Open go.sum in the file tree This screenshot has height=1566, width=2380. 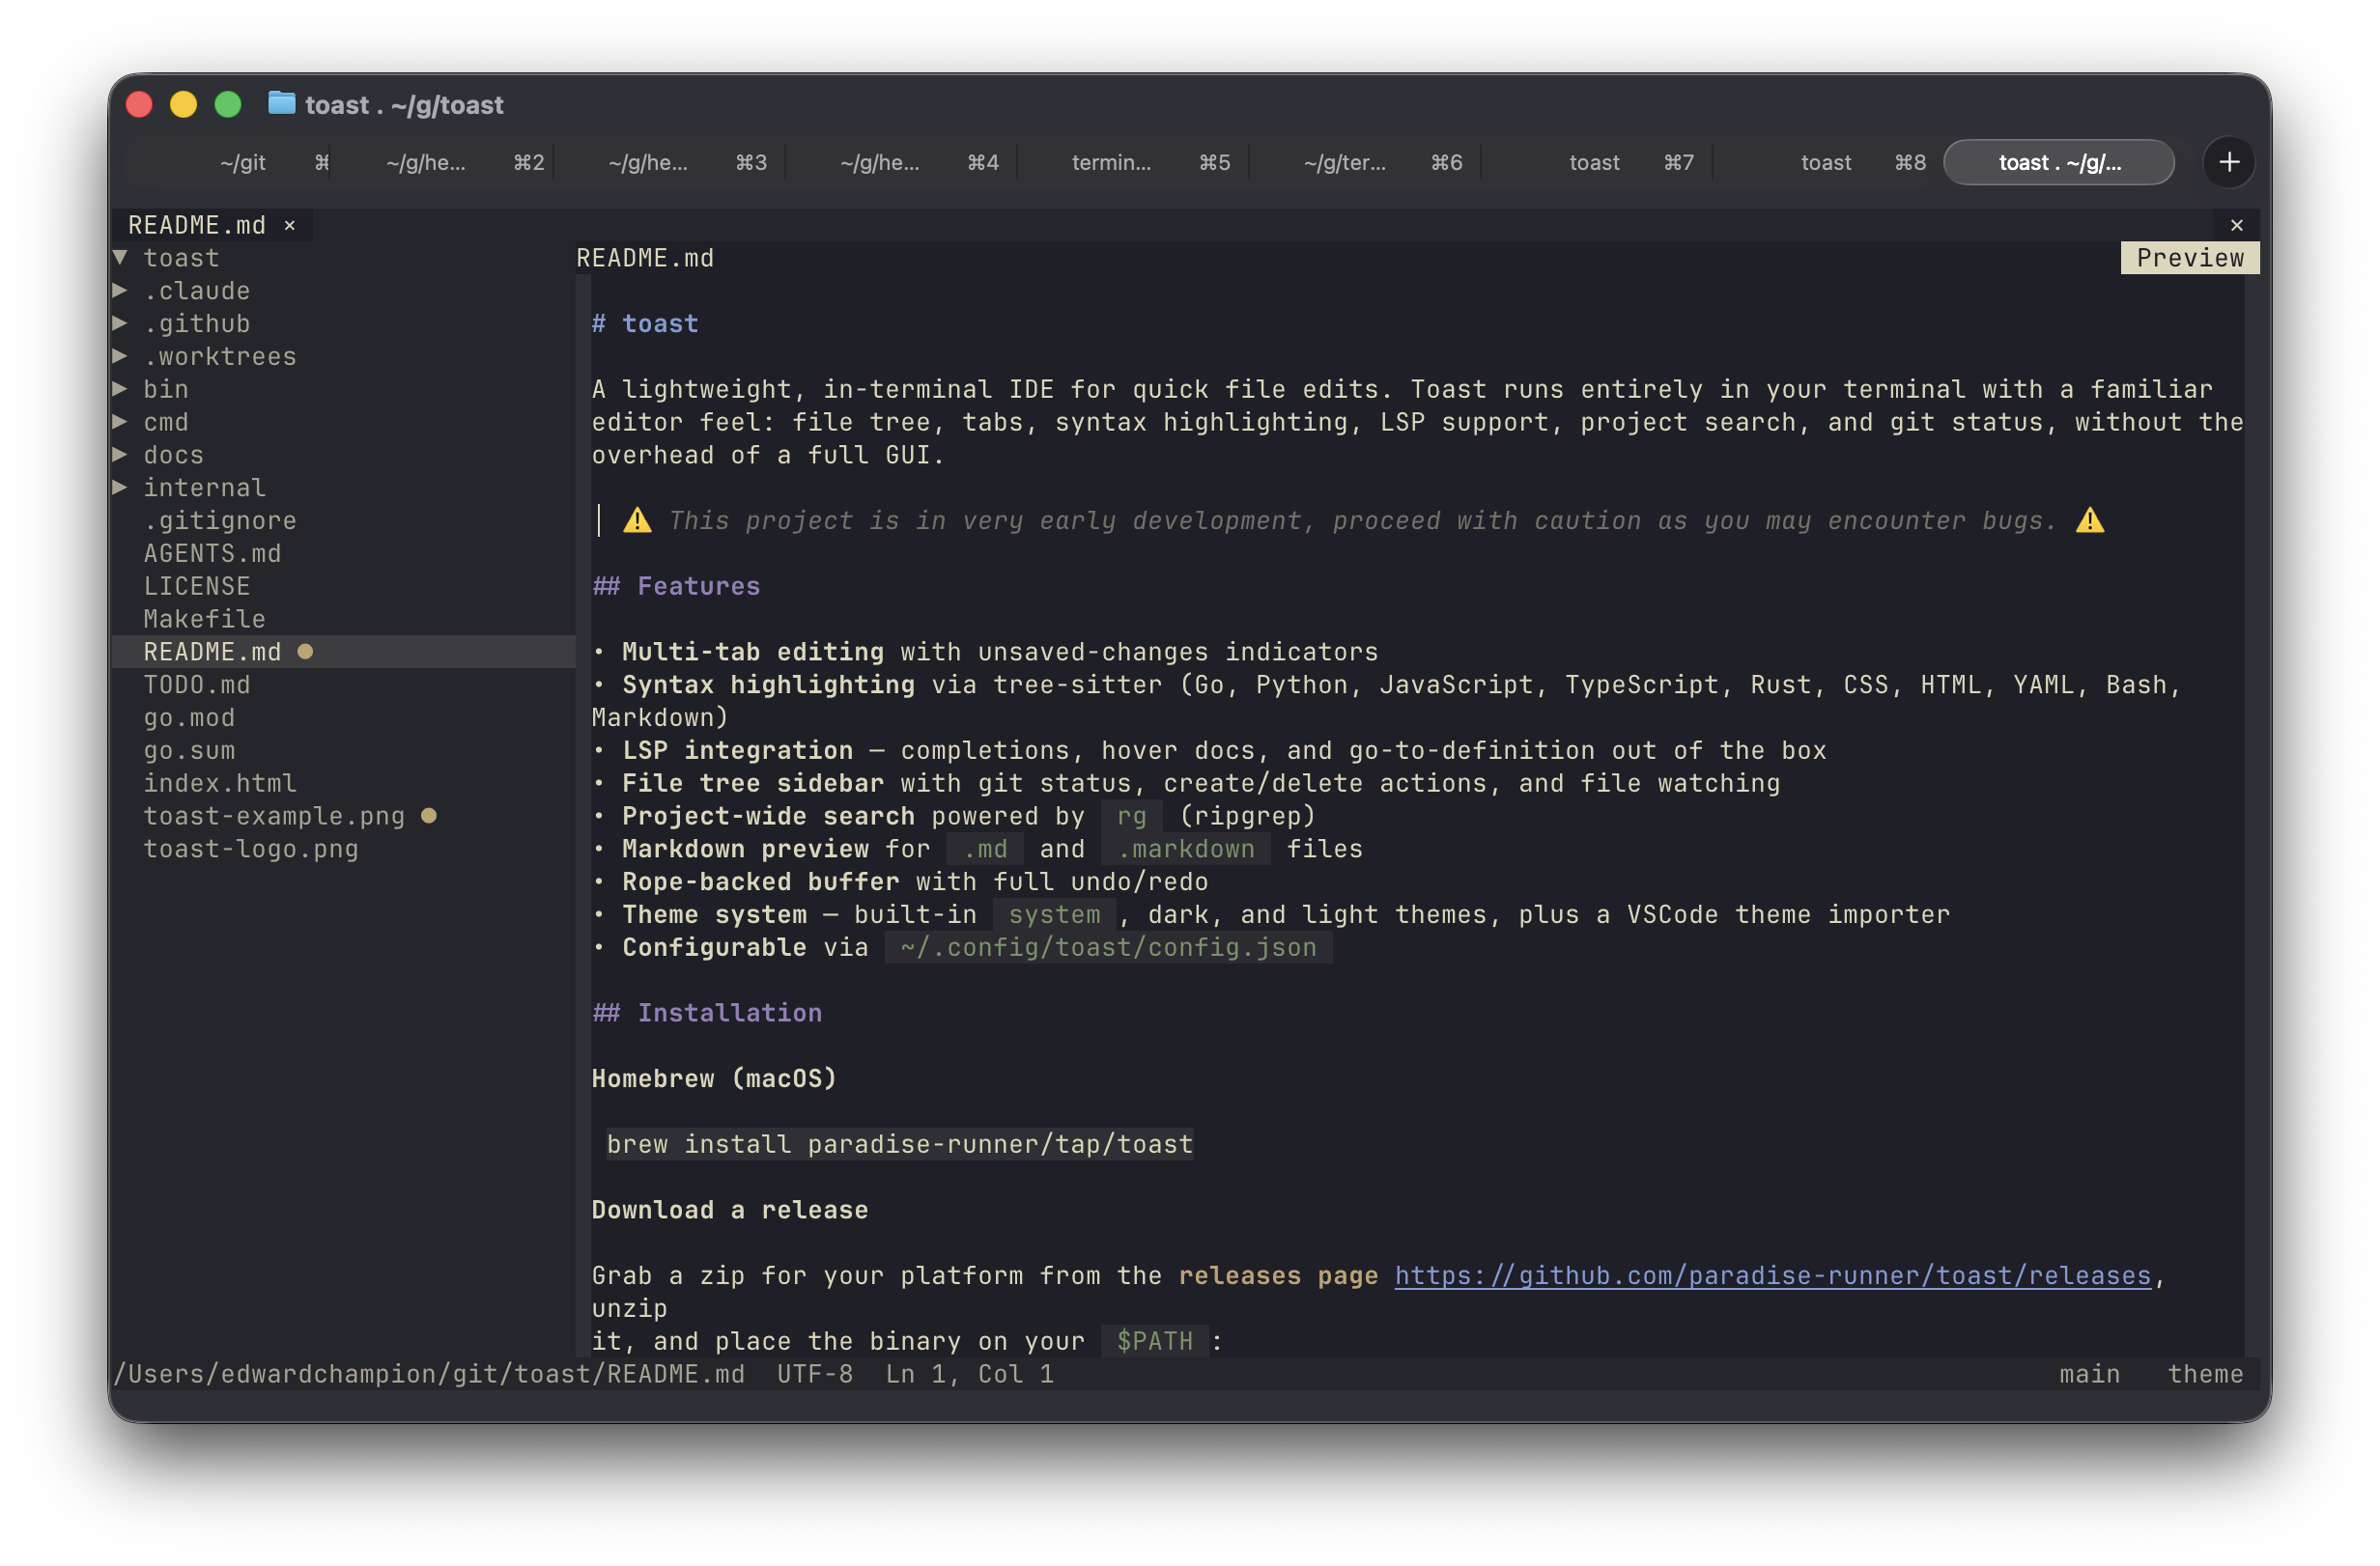[189, 750]
